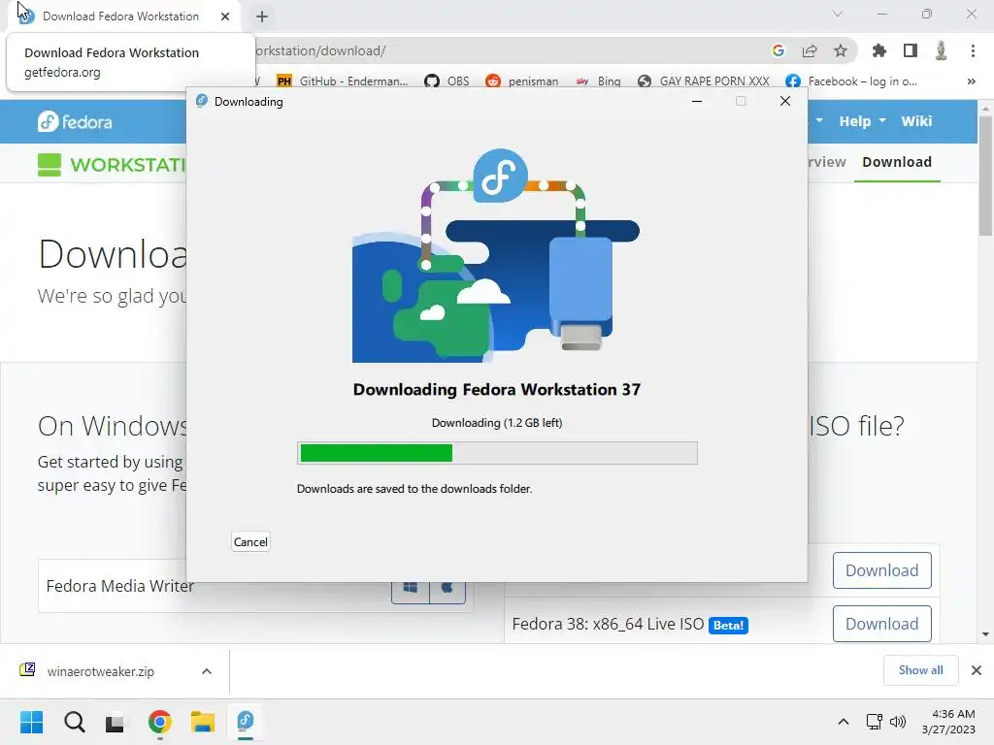Viewport: 994px width, 745px height.
Task: Show more bookmarks with the chevron
Action: [971, 81]
